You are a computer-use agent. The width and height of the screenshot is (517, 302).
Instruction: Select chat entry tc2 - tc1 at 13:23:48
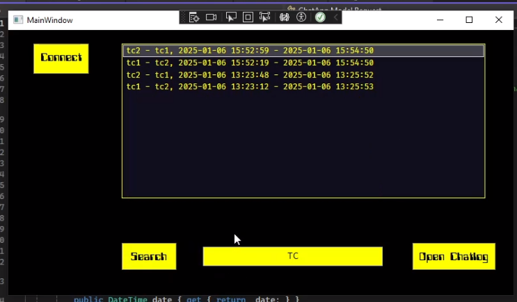[303, 74]
